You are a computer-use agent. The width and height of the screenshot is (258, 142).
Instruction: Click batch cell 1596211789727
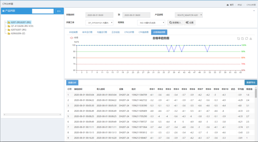(139, 122)
